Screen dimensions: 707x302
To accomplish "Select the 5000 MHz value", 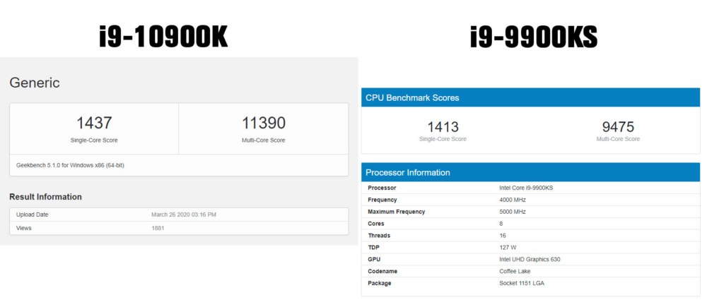I will 512,212.
